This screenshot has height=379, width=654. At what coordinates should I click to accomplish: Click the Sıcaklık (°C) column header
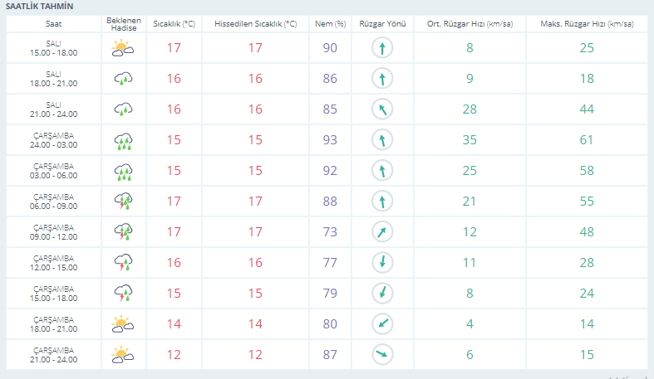[174, 24]
